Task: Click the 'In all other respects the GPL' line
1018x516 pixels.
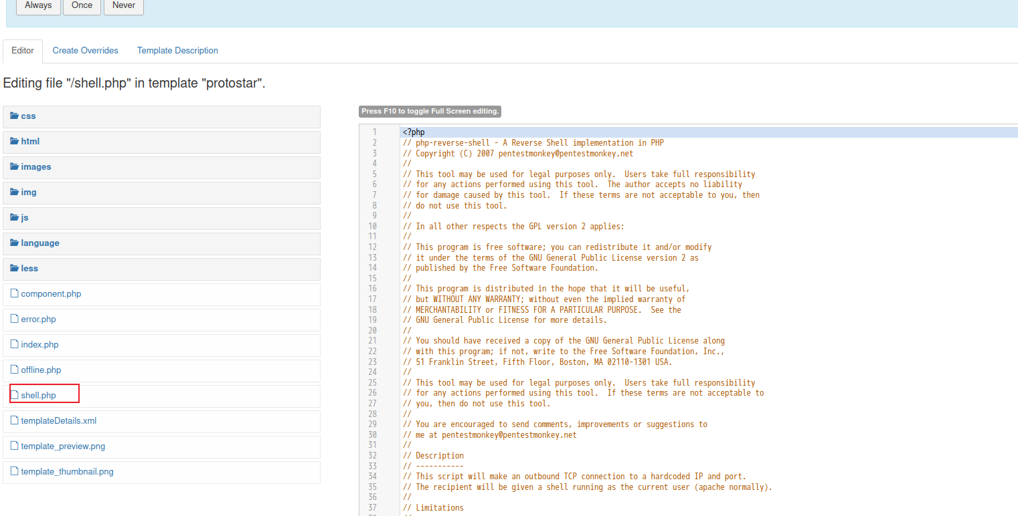Action: (513, 227)
